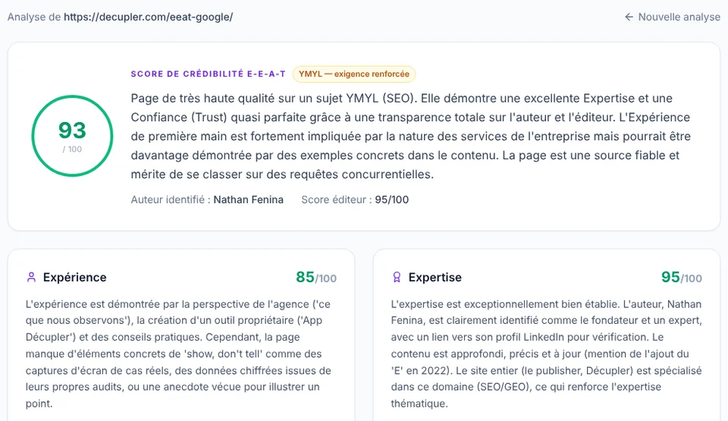The height and width of the screenshot is (421, 728).
Task: Click the SCORE DE CRÉDIBILITÉ E-E-A-T heading
Action: pyautogui.click(x=208, y=74)
